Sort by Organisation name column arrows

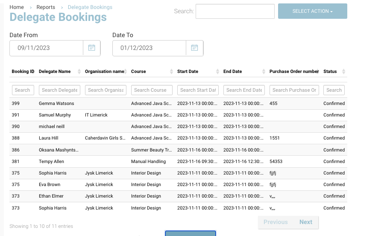pyautogui.click(x=126, y=72)
